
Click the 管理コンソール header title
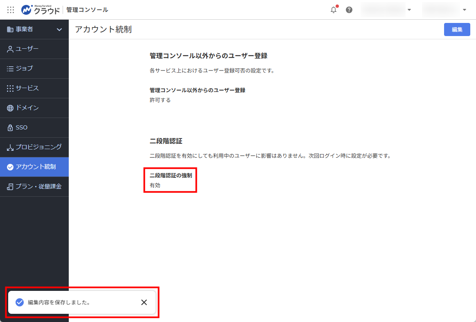coord(87,10)
